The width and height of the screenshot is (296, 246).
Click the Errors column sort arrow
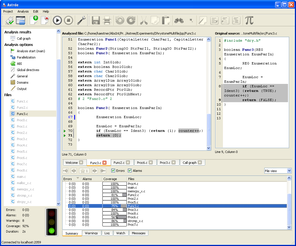(x=78, y=178)
